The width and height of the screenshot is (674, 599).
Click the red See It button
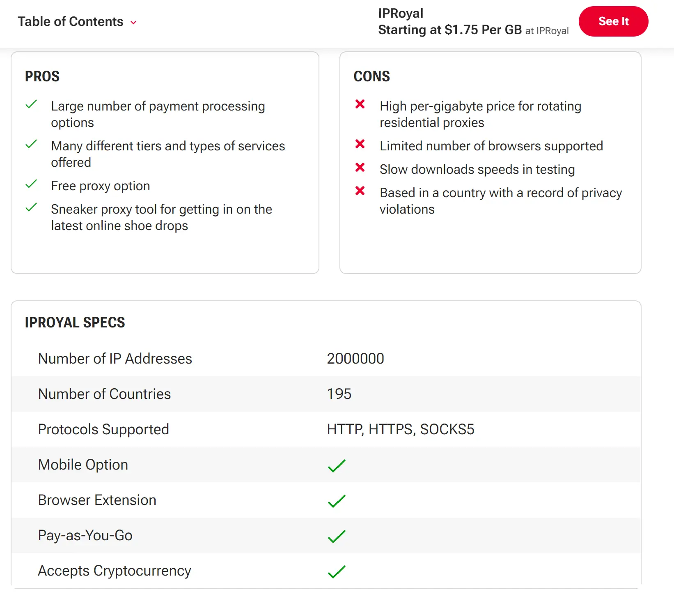point(613,21)
